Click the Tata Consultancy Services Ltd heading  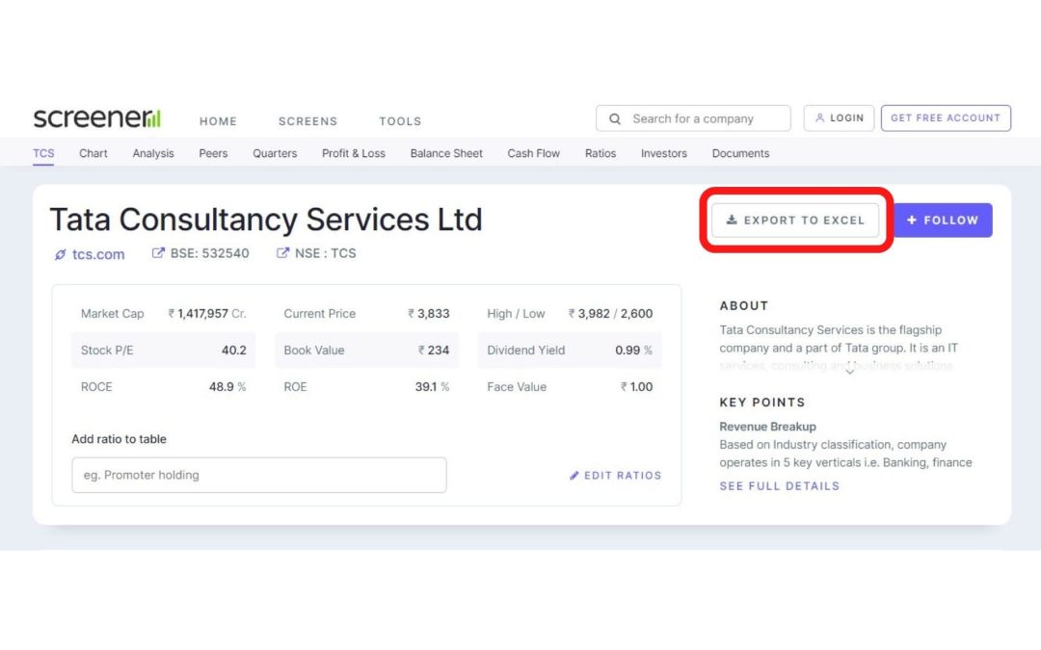[266, 220]
